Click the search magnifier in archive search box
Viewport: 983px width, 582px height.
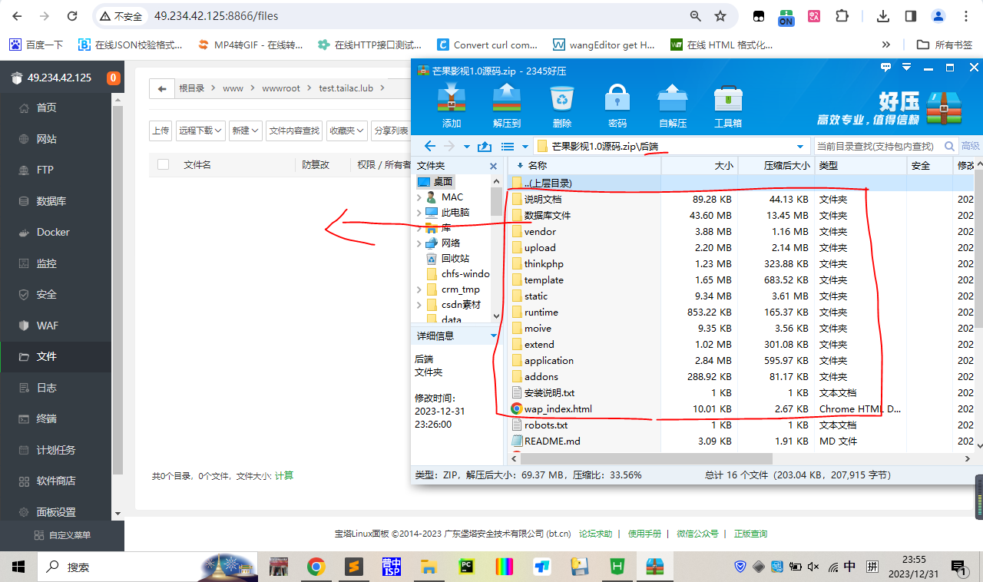point(950,146)
